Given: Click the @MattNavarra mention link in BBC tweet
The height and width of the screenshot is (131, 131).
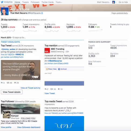Looking at the screenshot, I should [55, 61].
